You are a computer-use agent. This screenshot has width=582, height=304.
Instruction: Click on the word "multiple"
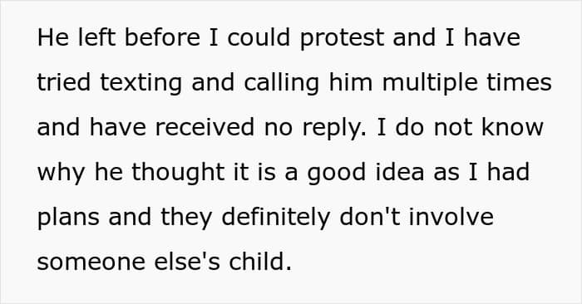pos(430,84)
